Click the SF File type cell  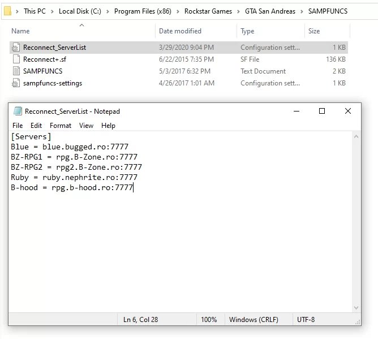click(x=250, y=59)
